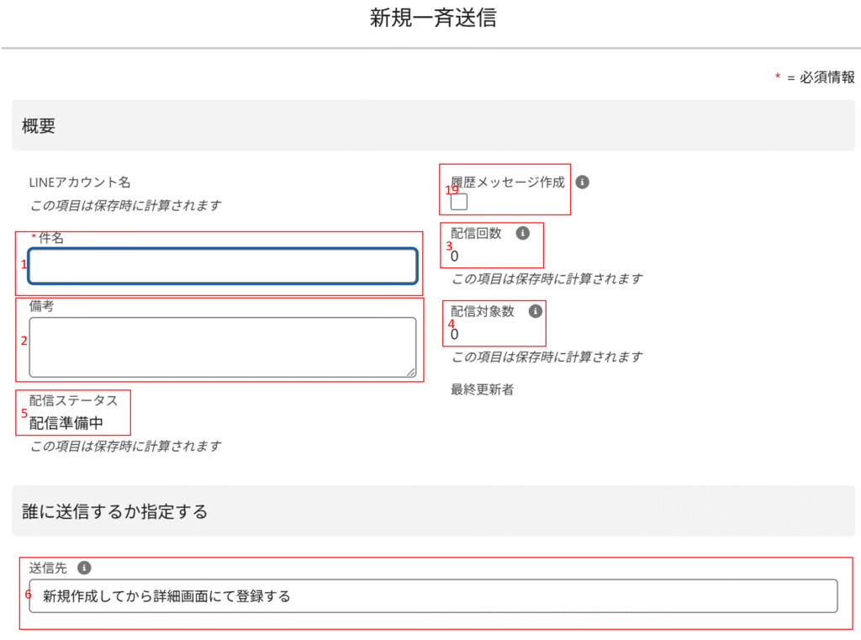Click the info icon beside 履歴メッセージ作成

click(x=583, y=182)
